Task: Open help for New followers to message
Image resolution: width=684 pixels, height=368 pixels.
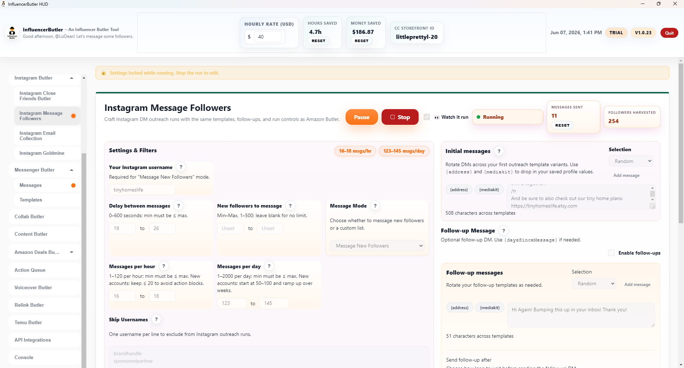Action: [290, 206]
